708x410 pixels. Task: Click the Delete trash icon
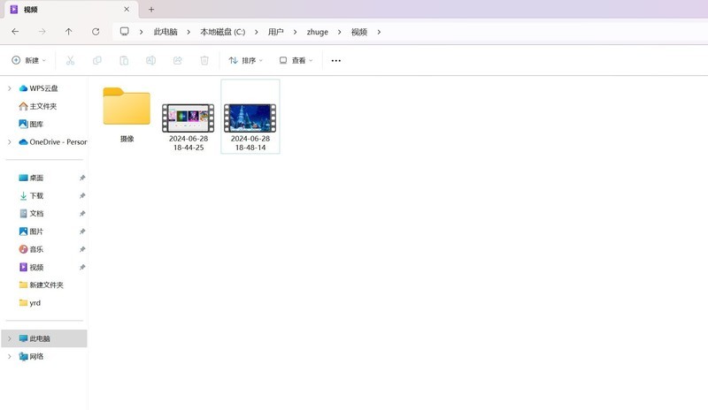tap(204, 60)
